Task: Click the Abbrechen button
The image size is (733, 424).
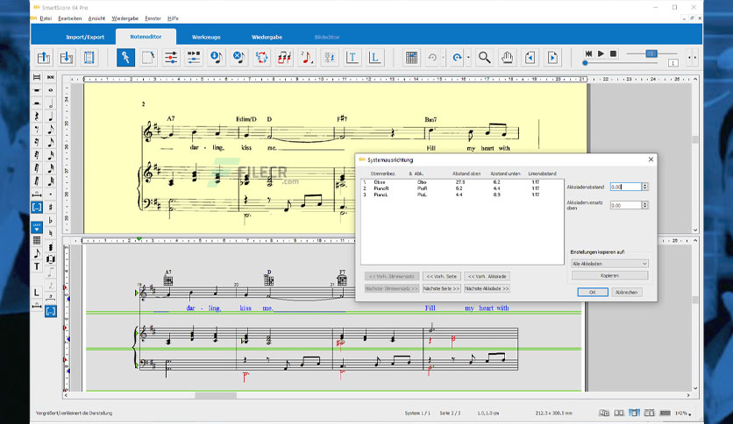Action: [x=626, y=293]
